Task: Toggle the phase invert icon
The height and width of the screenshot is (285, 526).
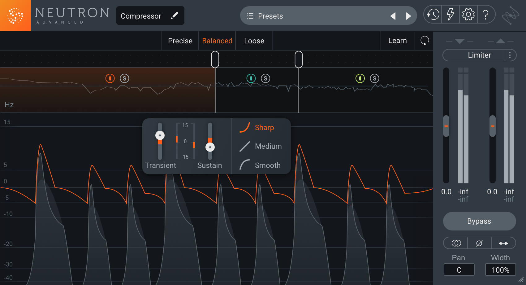Action: [479, 243]
